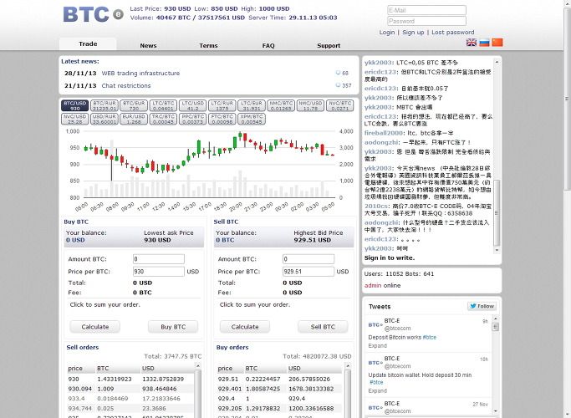This screenshot has height=418, width=571.
Task: Open the Terms tab
Action: (x=208, y=45)
